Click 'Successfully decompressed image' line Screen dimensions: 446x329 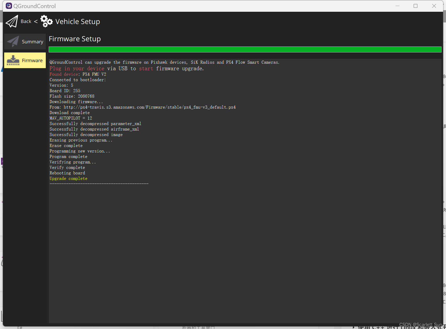click(x=86, y=135)
